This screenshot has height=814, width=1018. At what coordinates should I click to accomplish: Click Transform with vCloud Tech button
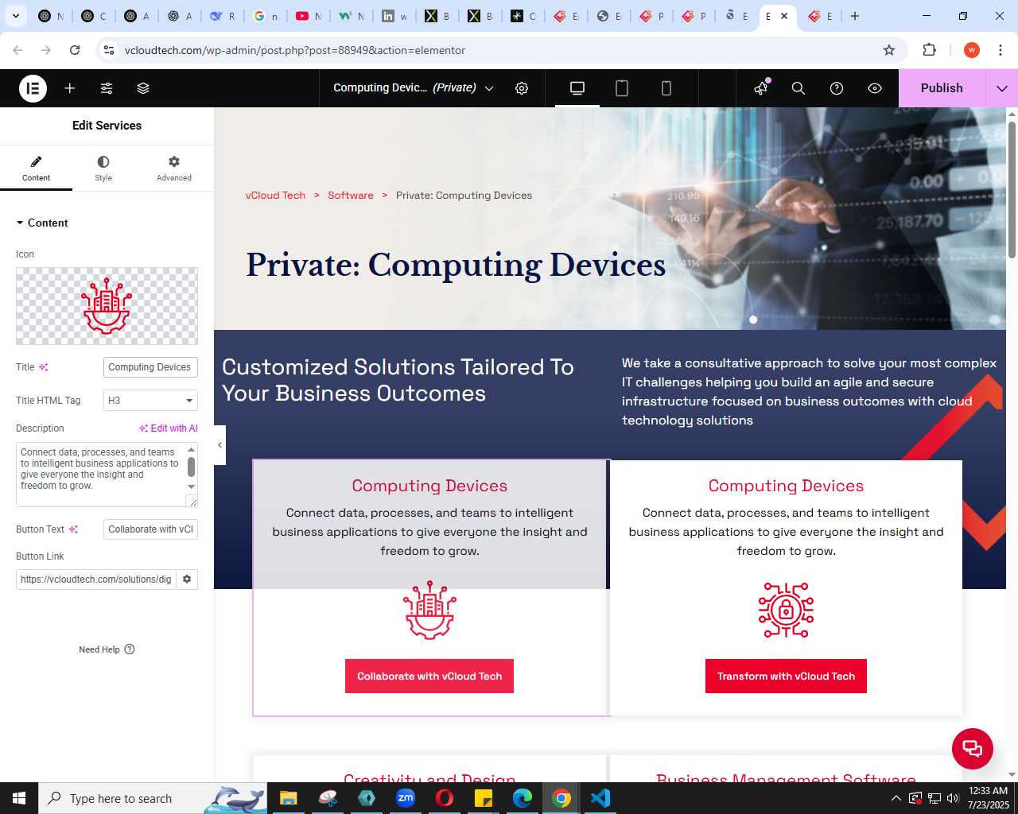pos(786,676)
